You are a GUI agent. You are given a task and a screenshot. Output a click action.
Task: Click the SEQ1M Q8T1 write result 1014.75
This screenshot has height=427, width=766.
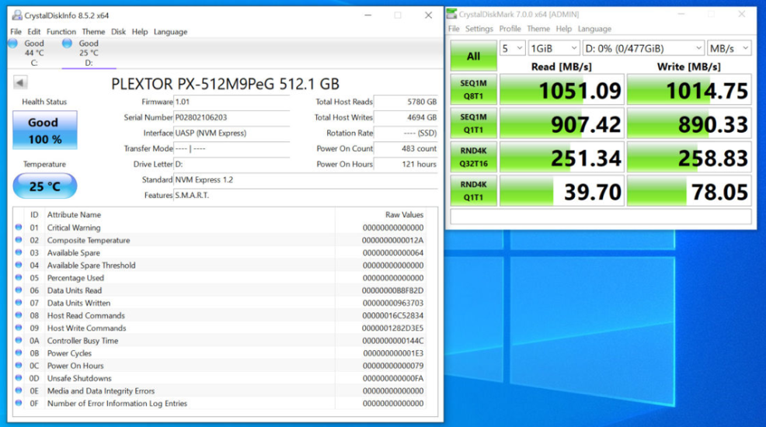click(x=689, y=89)
